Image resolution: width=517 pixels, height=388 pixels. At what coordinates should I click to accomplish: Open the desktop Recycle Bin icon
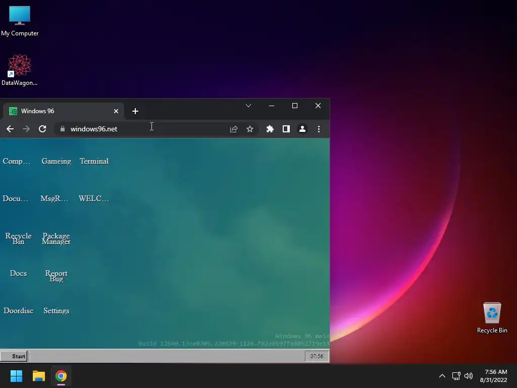(x=492, y=317)
